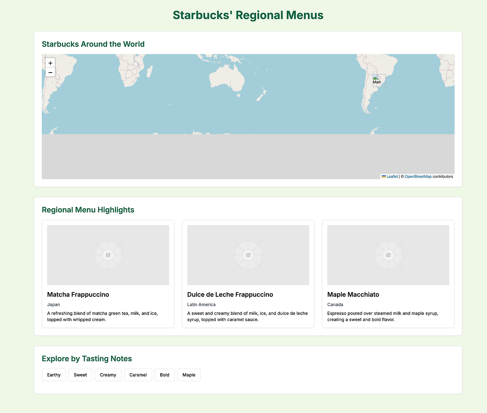This screenshot has width=487, height=413.
Task: Click the Regional Menu Highlights heading
Action: tap(88, 210)
